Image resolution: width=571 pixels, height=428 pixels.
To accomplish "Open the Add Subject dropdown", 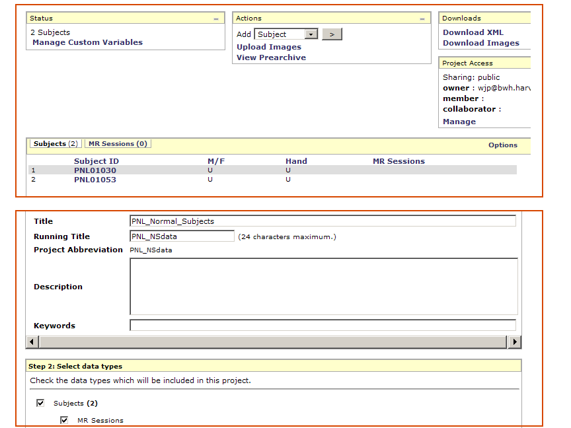I will point(311,34).
